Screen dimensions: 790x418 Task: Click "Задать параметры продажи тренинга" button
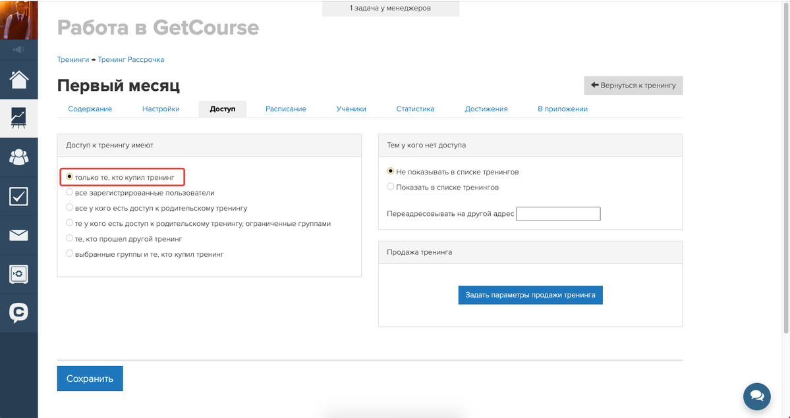point(530,295)
